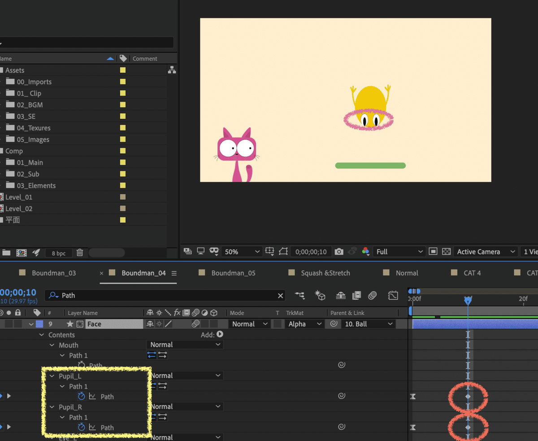Open the 10. Ball parent dropdown

click(368, 324)
